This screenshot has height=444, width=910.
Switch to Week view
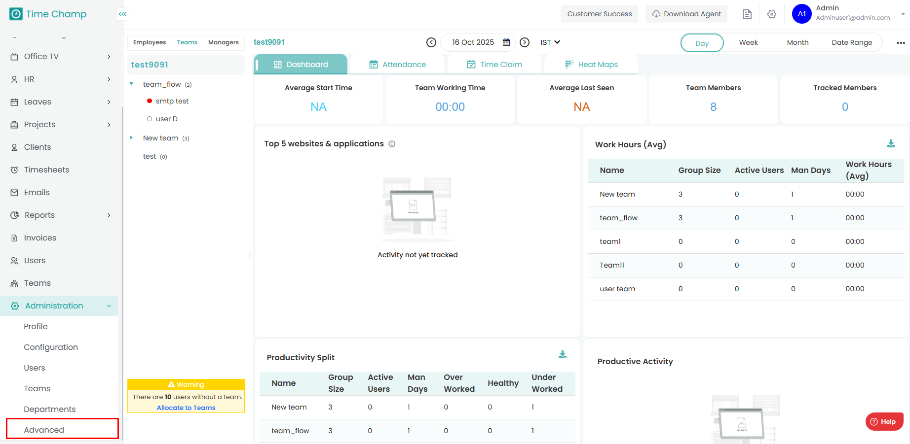click(x=748, y=43)
